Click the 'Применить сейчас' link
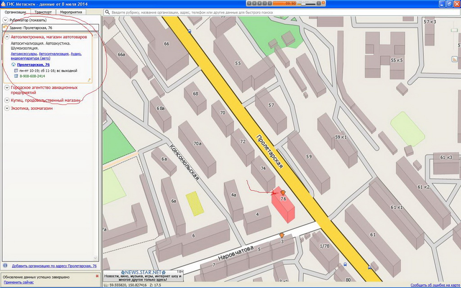 click(18, 282)
